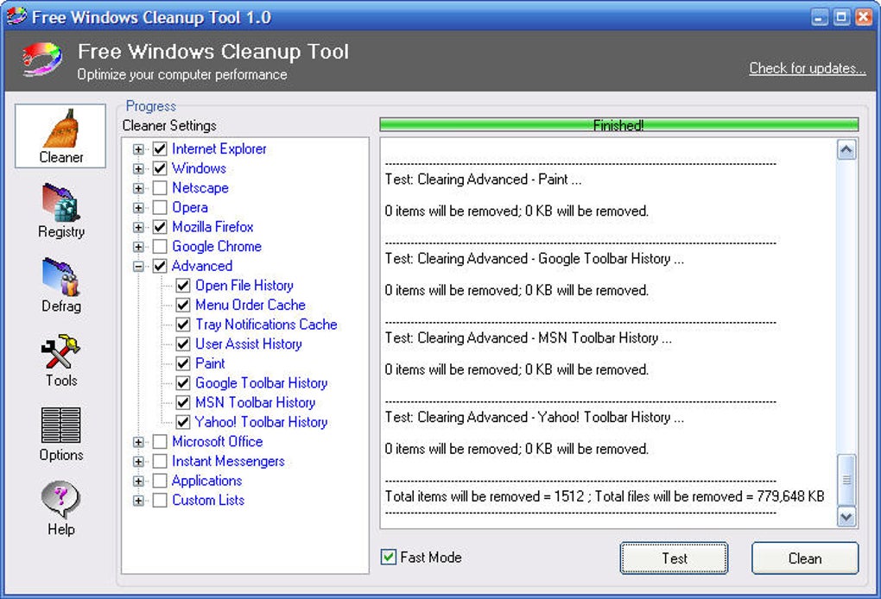
Task: Click the 'Total items will be removed = 1512' line
Action: pyautogui.click(x=605, y=496)
